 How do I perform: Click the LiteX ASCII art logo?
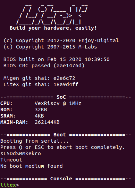pos(52,14)
